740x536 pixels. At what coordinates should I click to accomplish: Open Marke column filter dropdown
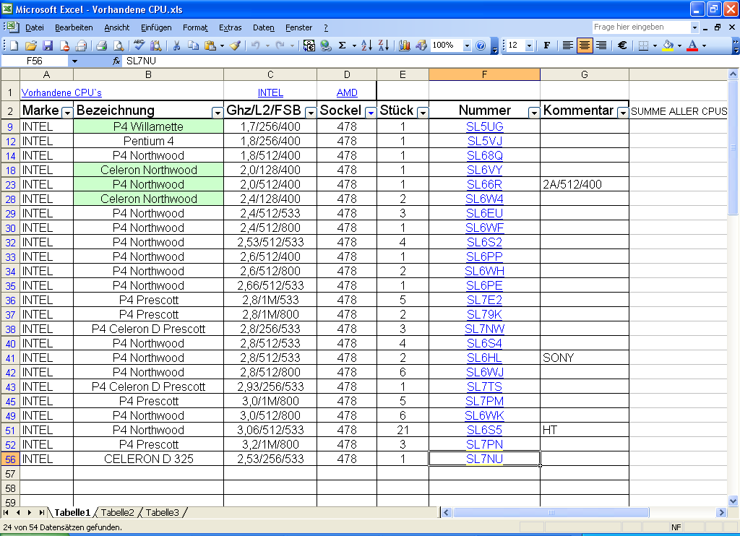[x=67, y=113]
